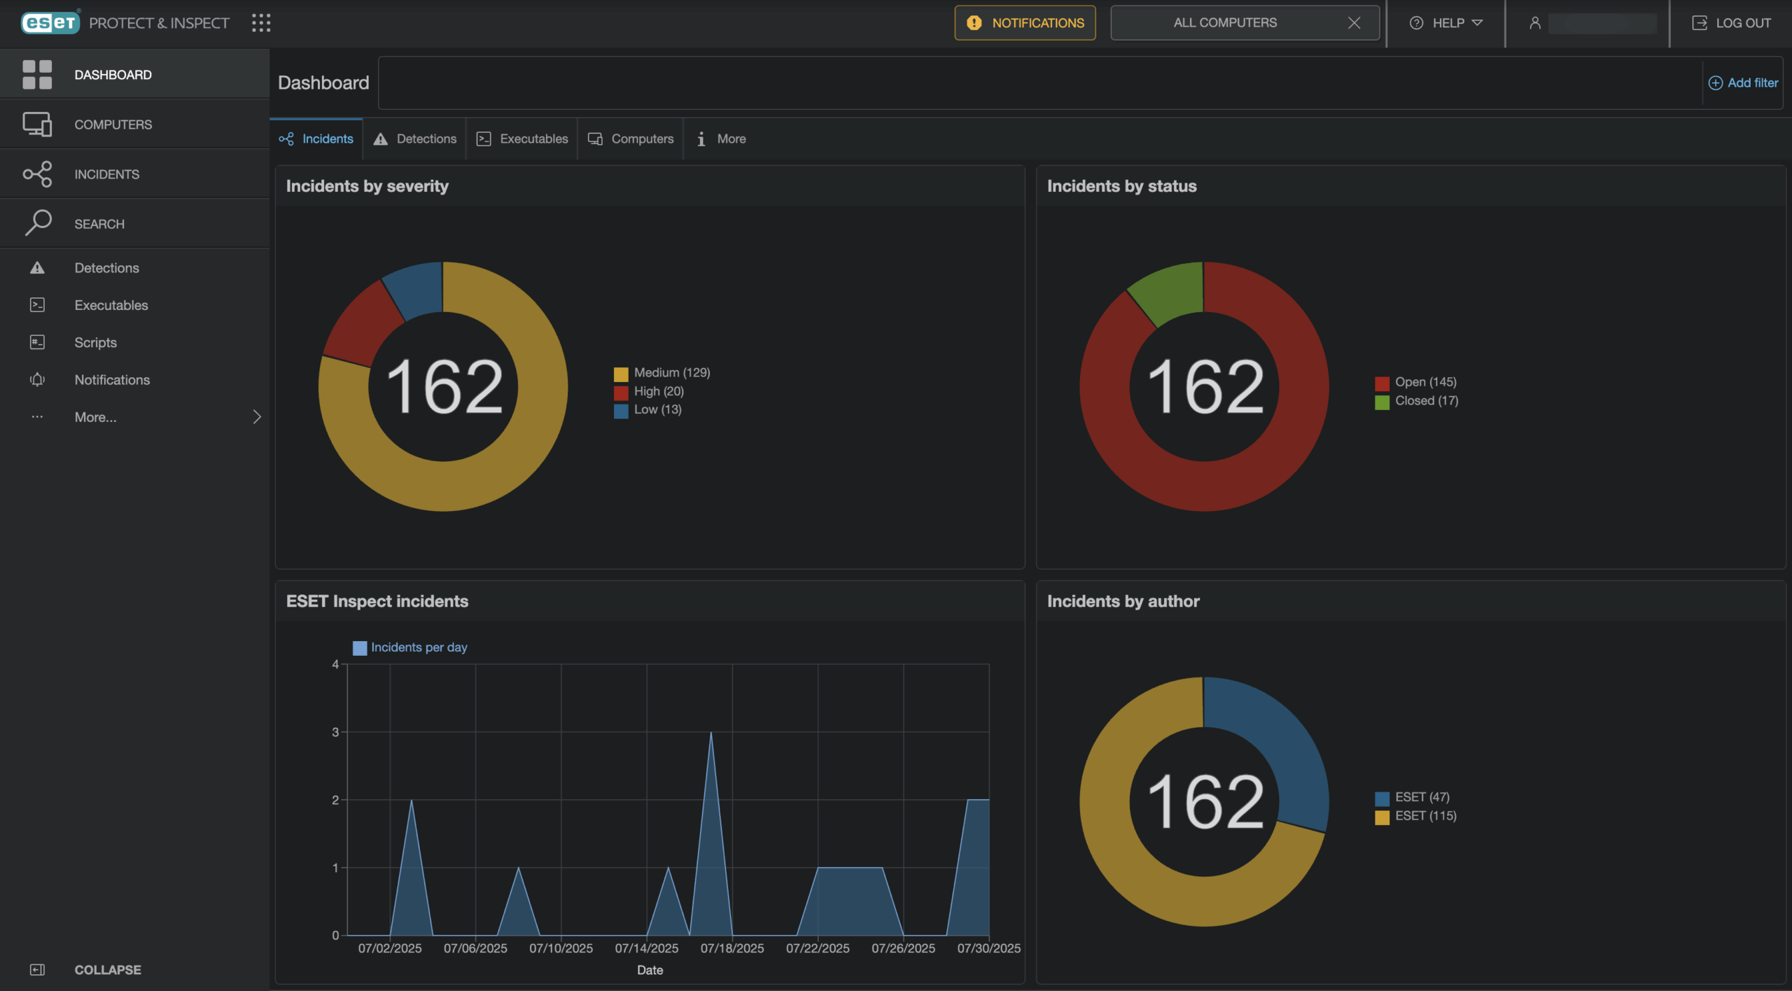Open Computers via monitor icon
The height and width of the screenshot is (991, 1792).
[37, 125]
